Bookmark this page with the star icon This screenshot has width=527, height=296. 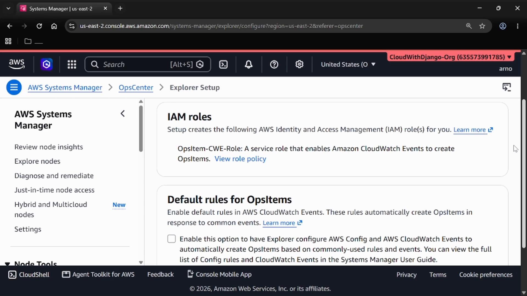[482, 26]
